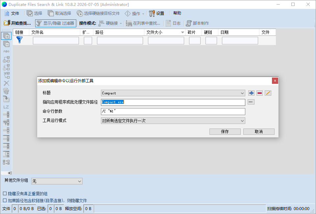
Task: Edit title with the pencil icon
Action: click(x=268, y=93)
